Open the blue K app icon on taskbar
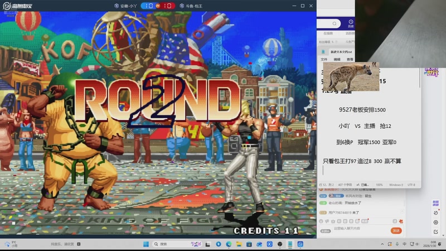The height and width of the screenshot is (251, 446). click(x=270, y=244)
